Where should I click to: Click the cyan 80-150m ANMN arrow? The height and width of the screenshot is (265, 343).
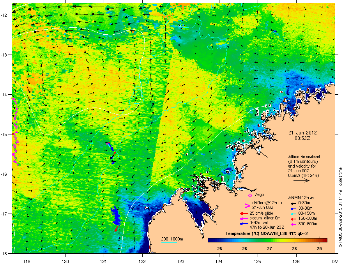[293, 214]
